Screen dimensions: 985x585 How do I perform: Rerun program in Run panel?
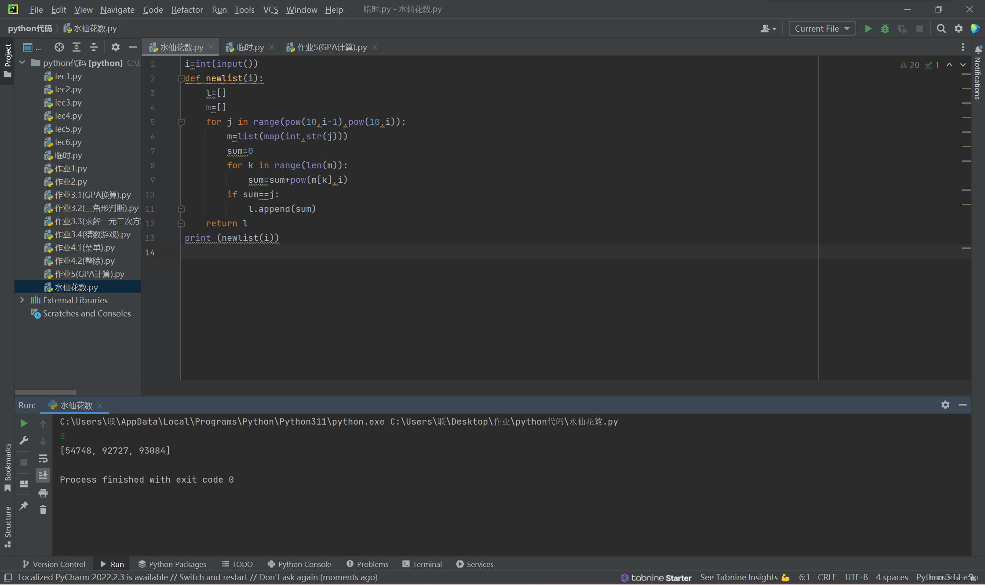point(24,423)
